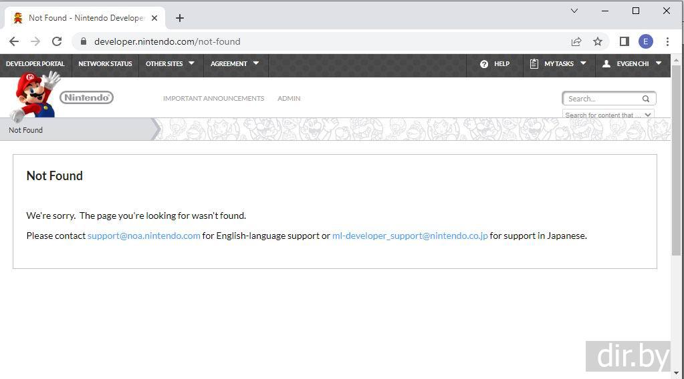Open the Search for content that dropdown
Screen dimensions: 684x379
(x=608, y=115)
